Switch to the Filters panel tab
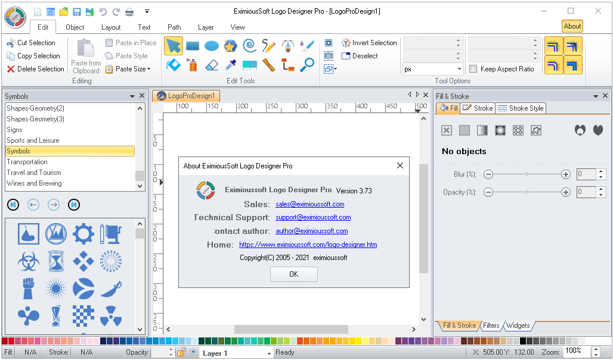The image size is (613, 360). 491,325
